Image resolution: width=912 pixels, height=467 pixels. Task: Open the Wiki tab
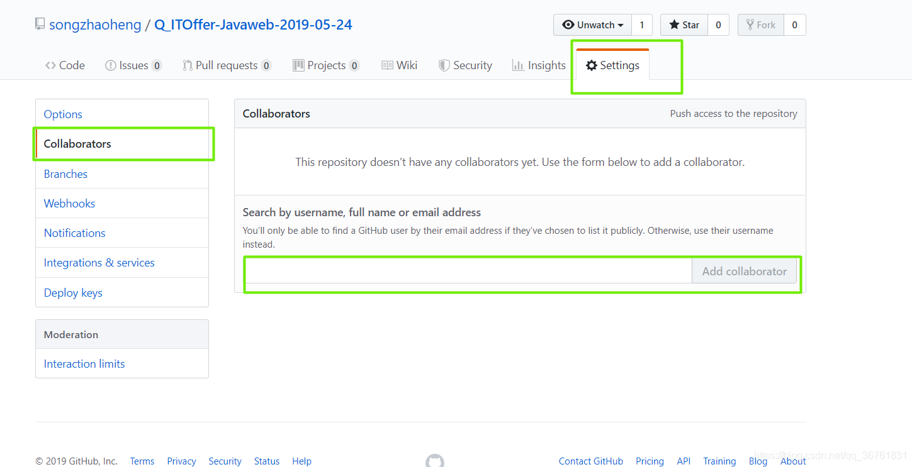[400, 65]
